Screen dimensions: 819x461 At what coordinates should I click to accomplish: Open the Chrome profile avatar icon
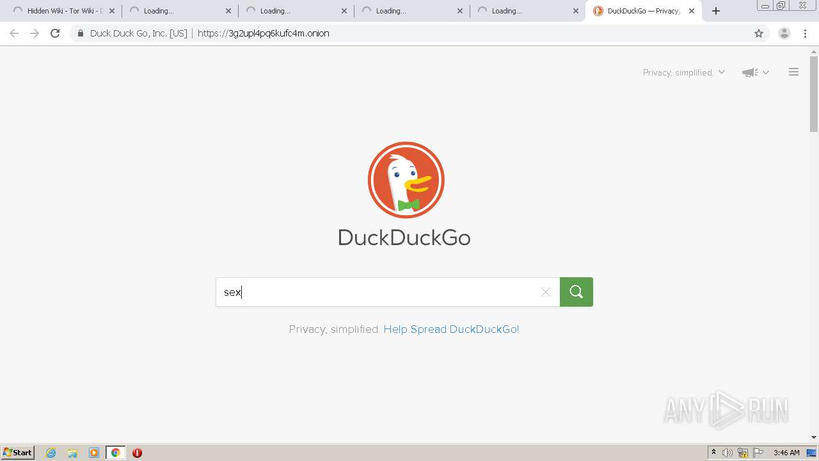[784, 33]
